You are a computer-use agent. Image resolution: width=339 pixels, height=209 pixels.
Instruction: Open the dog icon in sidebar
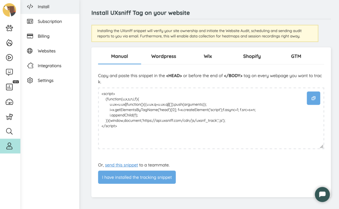tap(9, 117)
